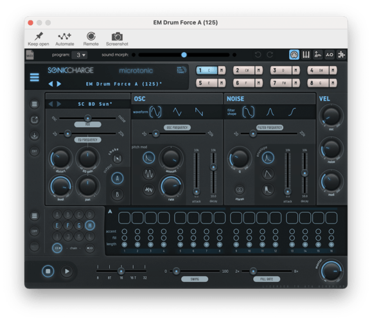Click the drum patch download icon
Screen dimensions: 372x321
click(x=35, y=135)
